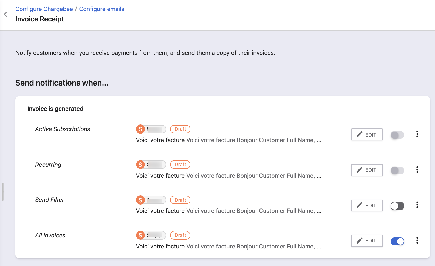435x266 pixels.
Task: Open more options for Recurring
Action: 417,170
